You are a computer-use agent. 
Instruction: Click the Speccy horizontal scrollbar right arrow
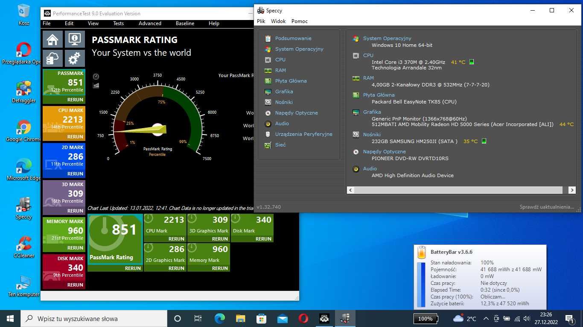572,190
